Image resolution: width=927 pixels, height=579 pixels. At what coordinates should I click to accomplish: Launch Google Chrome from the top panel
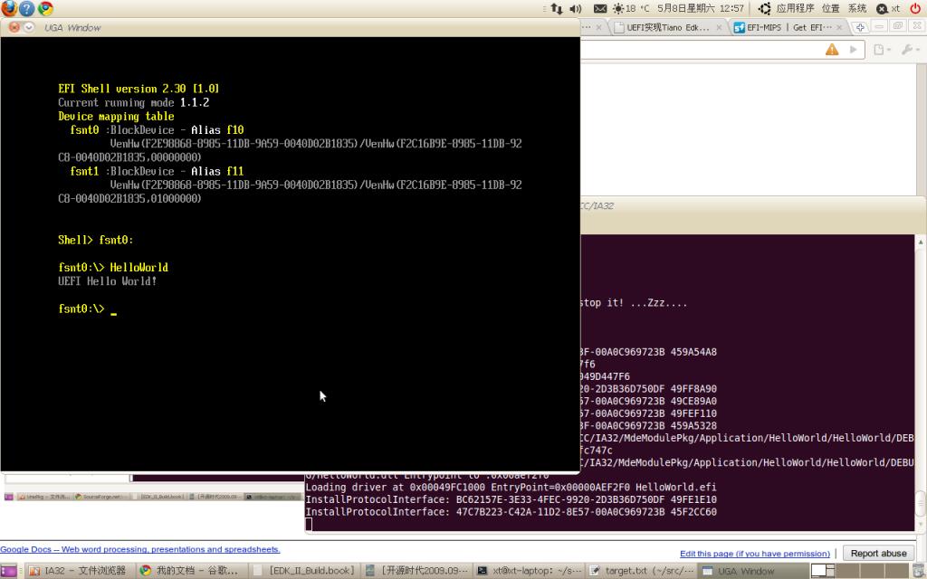click(45, 6)
